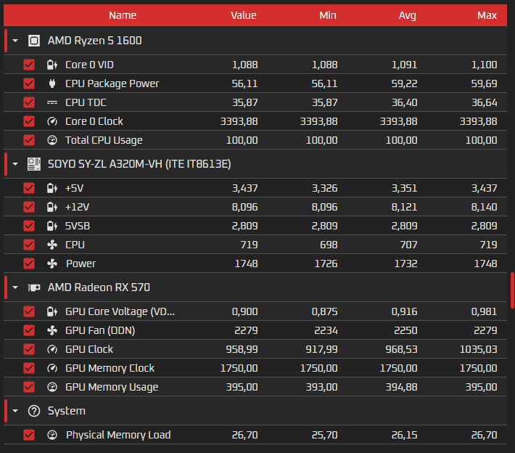The image size is (515, 453).
Task: Click the Max column header
Action: (487, 15)
